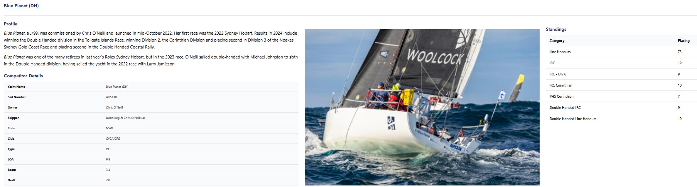Click the Profile section heading

10,24
